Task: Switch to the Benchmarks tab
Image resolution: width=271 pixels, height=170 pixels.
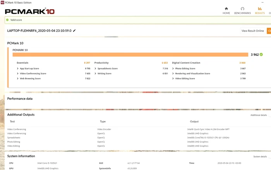Action: click(x=242, y=11)
